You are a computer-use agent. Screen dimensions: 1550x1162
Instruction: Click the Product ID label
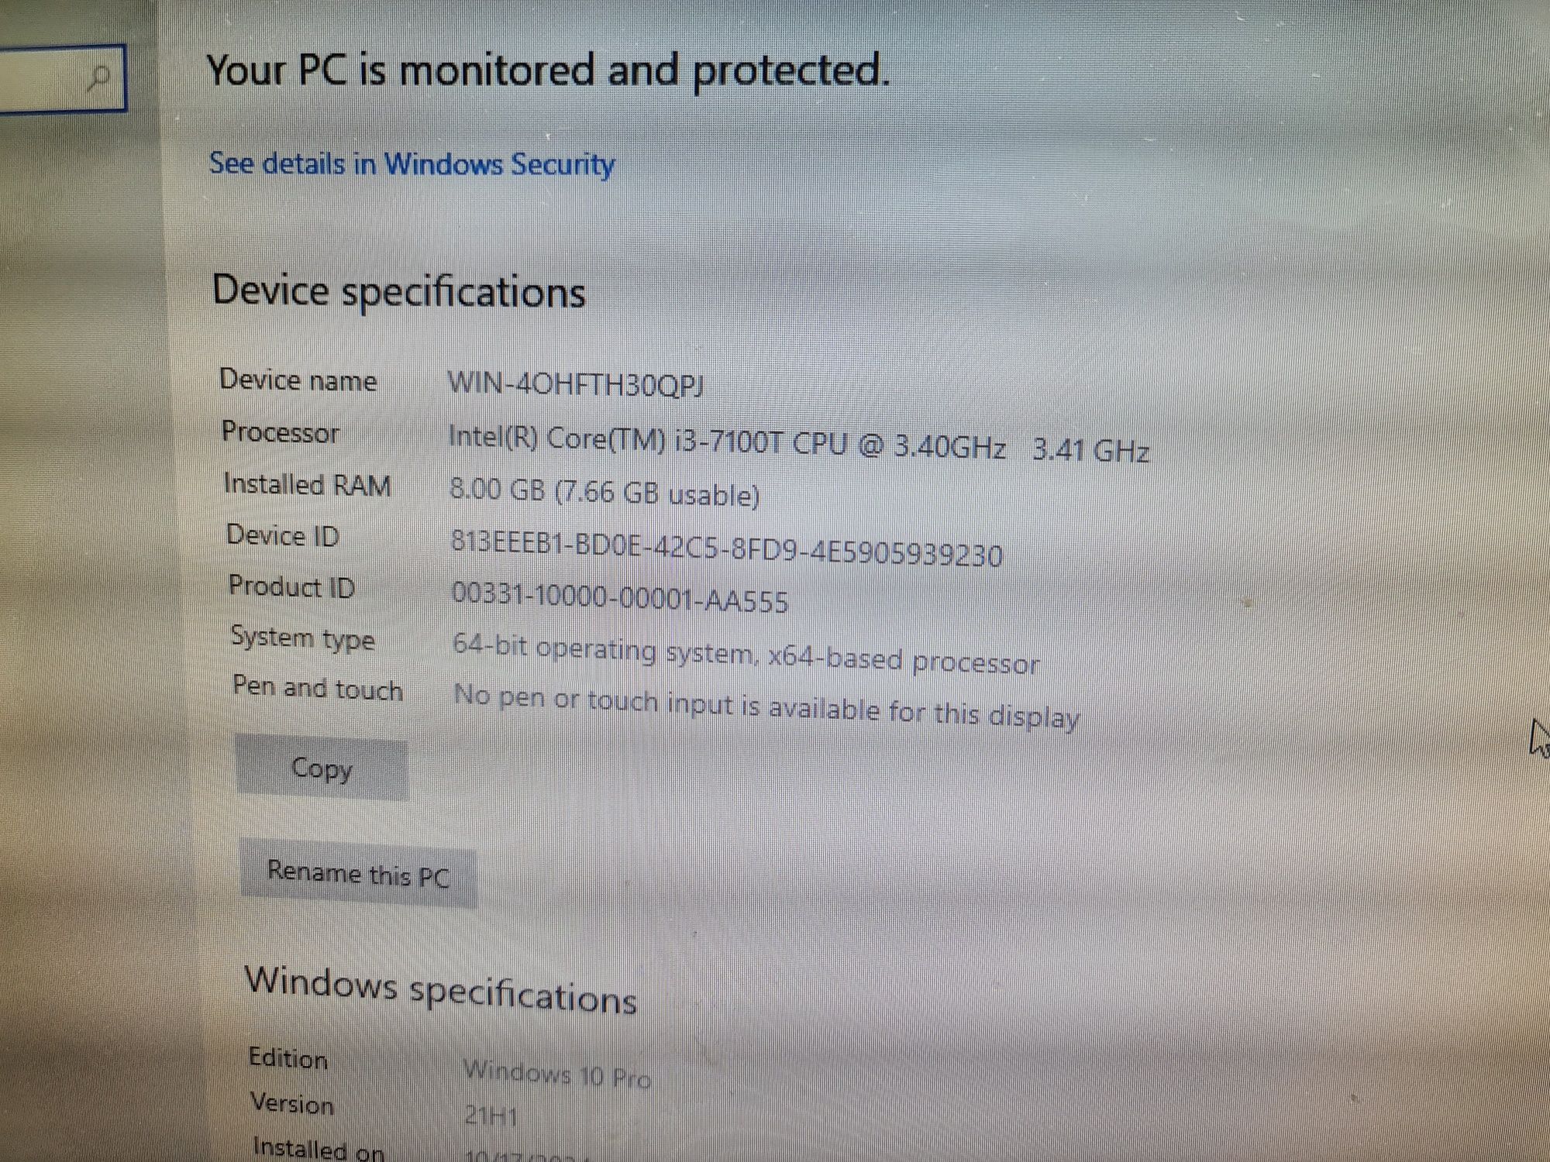click(292, 586)
